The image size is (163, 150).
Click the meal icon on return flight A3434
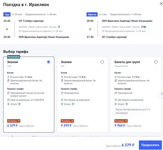142,27
